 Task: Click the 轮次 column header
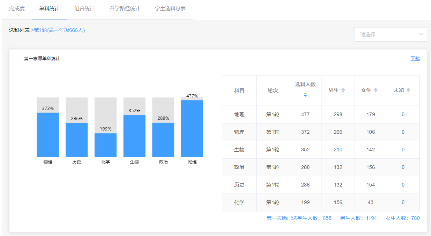(273, 91)
